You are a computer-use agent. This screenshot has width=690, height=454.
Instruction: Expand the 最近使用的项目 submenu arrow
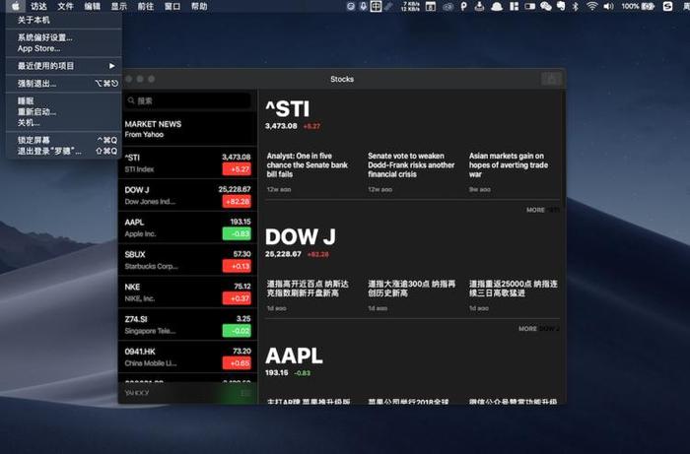[112, 66]
